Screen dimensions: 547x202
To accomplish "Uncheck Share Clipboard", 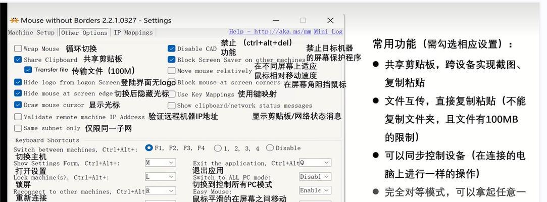I will pos(18,60).
